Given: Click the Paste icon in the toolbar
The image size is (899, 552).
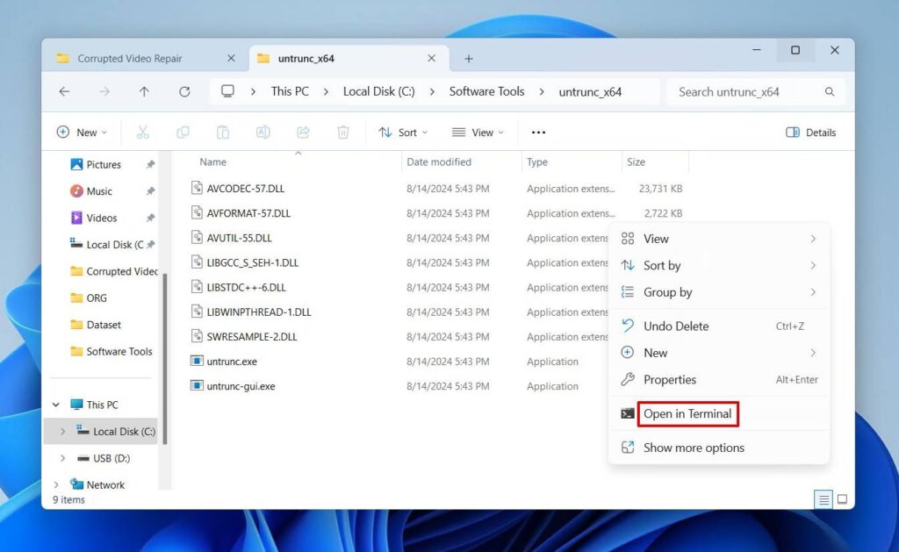Looking at the screenshot, I should click(x=223, y=132).
